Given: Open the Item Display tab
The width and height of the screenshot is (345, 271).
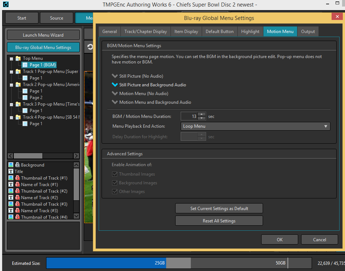Looking at the screenshot, I should click(x=186, y=32).
